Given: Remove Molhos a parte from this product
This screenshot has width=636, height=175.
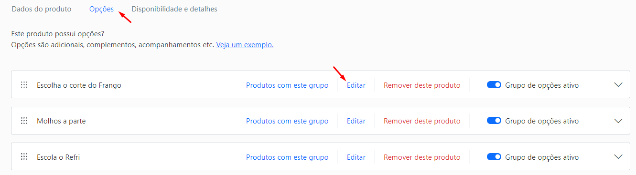Looking at the screenshot, I should click(422, 121).
